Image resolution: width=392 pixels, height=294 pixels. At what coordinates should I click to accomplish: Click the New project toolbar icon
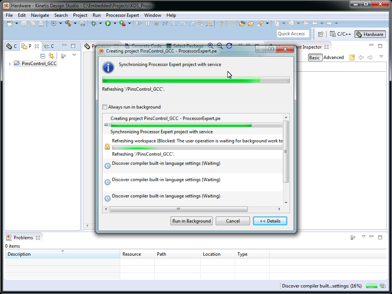(10, 23)
